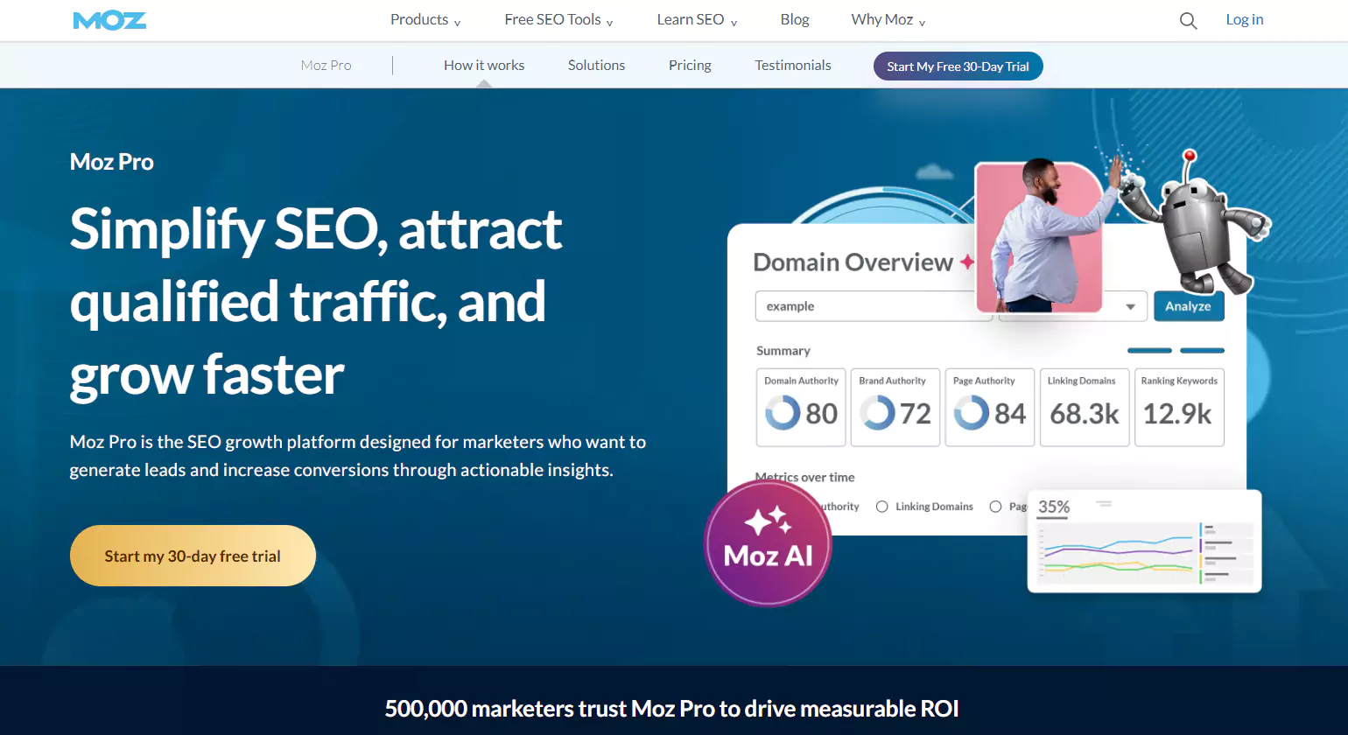Click the Domain Authority 80 gauge
This screenshot has width=1348, height=735.
(x=782, y=412)
